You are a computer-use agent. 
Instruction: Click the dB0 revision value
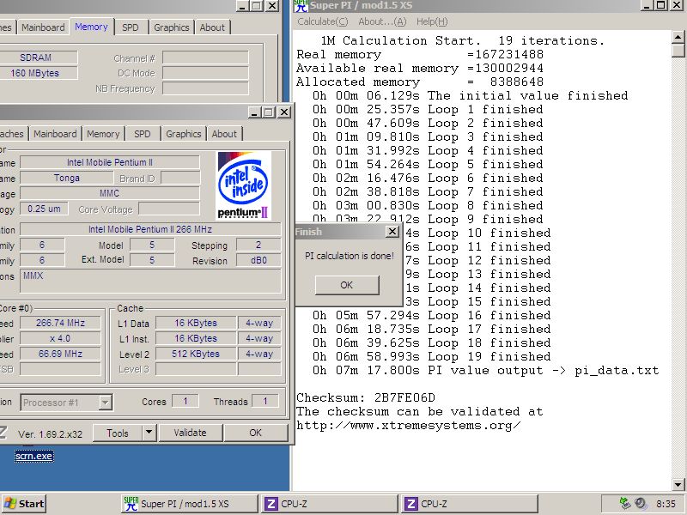click(x=258, y=260)
